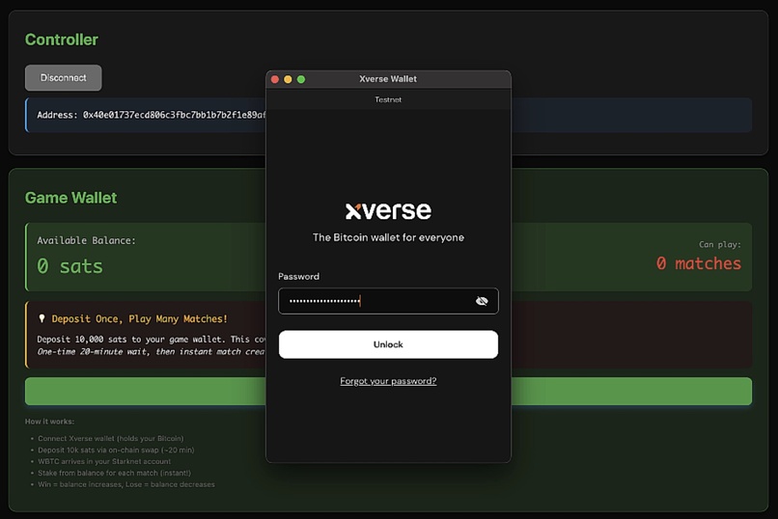Select the Controller address text
The height and width of the screenshot is (519, 778).
coord(152,115)
